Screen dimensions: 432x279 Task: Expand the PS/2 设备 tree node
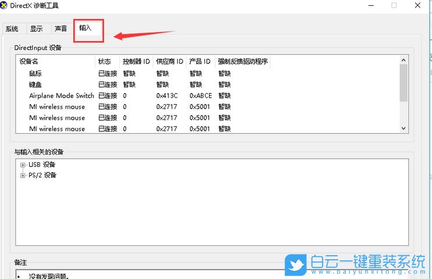click(23, 176)
